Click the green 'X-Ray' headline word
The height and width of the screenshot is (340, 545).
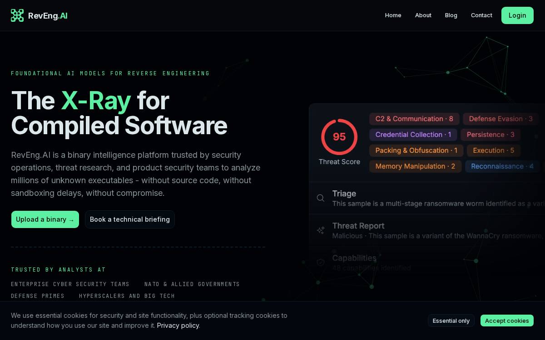(x=96, y=101)
